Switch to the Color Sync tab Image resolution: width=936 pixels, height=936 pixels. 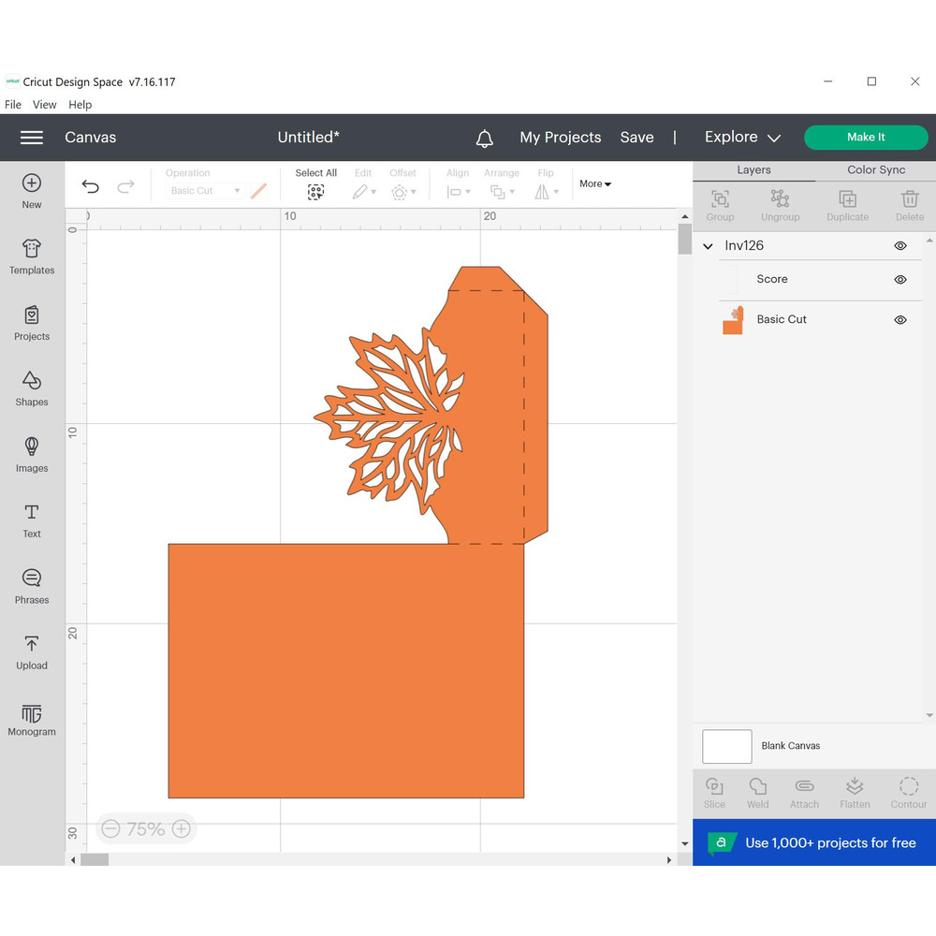pyautogui.click(x=875, y=170)
